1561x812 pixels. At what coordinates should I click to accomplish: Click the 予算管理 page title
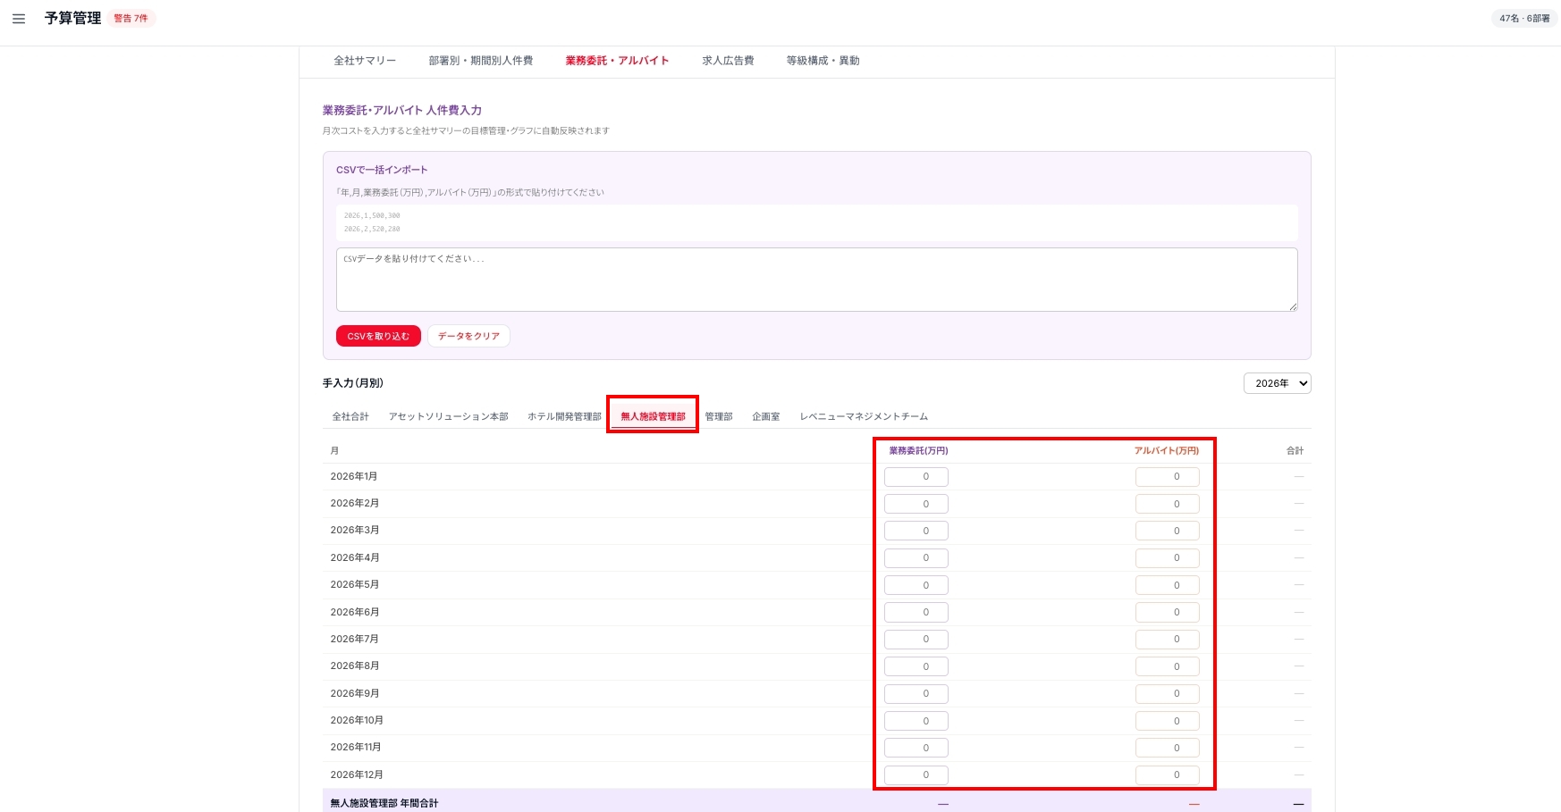point(72,18)
